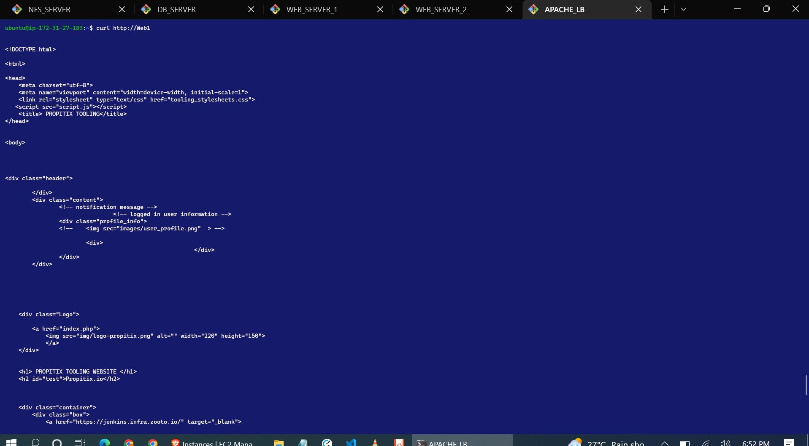This screenshot has height=446, width=809.
Task: Open the second Chrome taskbar icon
Action: pos(153,442)
